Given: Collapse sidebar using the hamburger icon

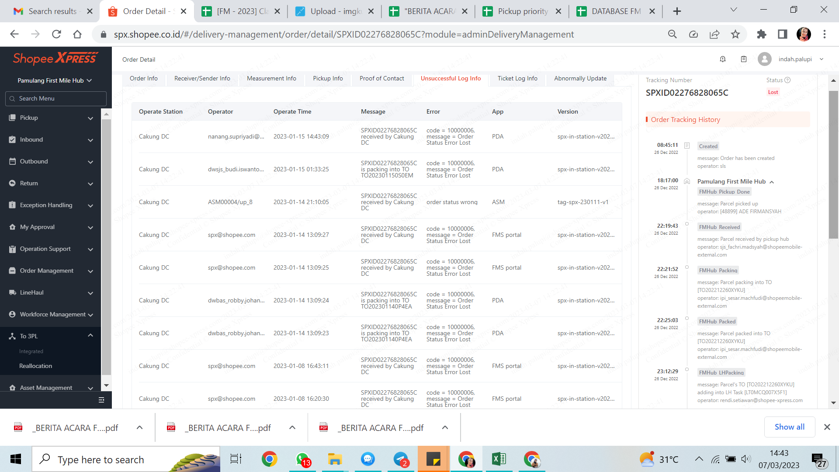Looking at the screenshot, I should 101,400.
